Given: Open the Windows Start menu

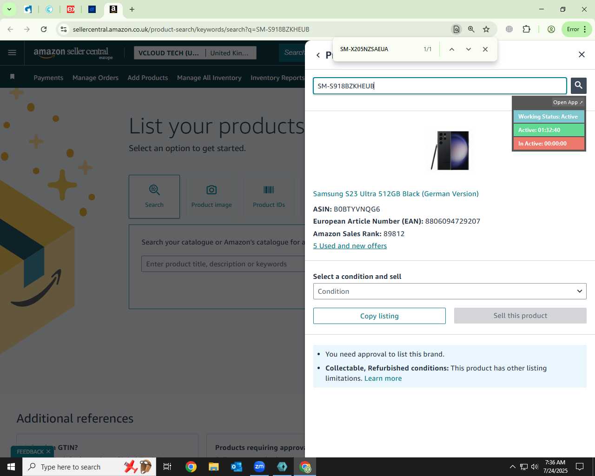Looking at the screenshot, I should [x=11, y=467].
